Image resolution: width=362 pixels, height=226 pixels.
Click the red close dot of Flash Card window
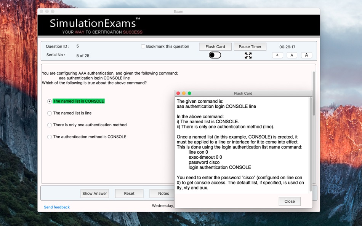[178, 93]
